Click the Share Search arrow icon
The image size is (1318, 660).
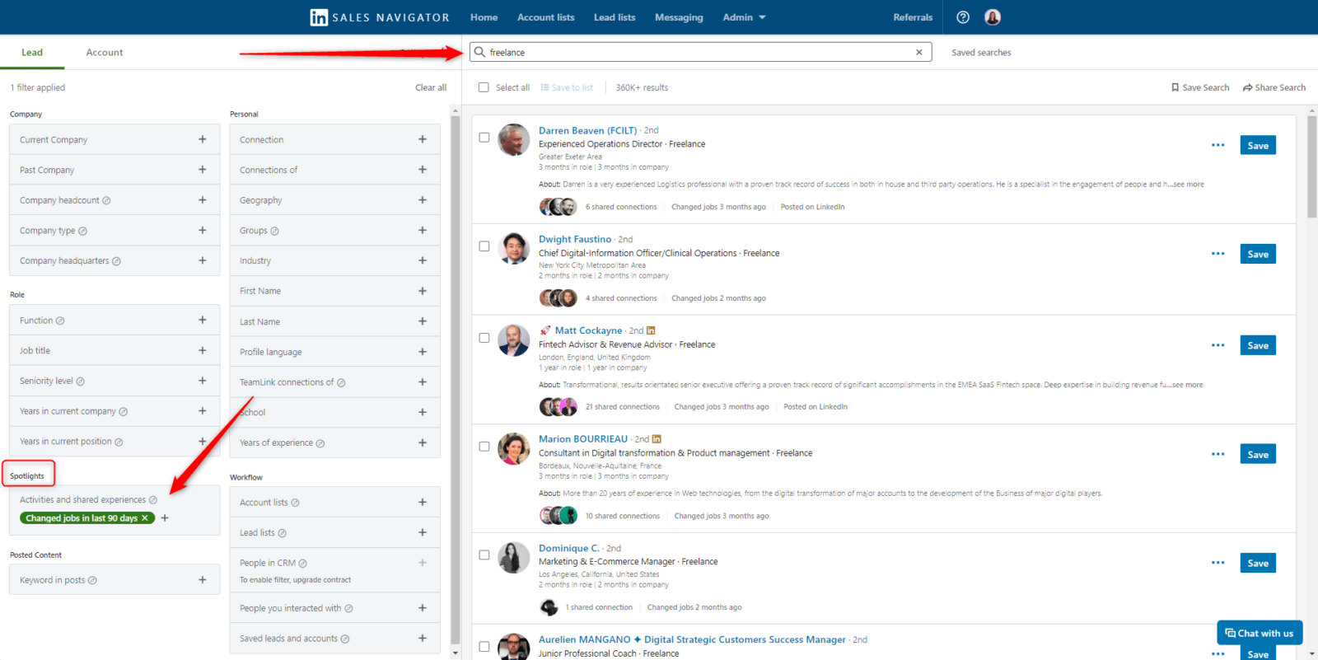[x=1247, y=87]
